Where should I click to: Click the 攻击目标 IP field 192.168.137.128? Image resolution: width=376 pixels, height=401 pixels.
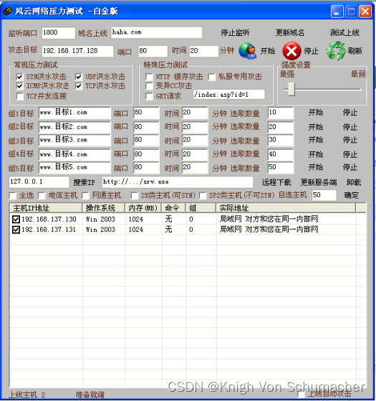77,51
